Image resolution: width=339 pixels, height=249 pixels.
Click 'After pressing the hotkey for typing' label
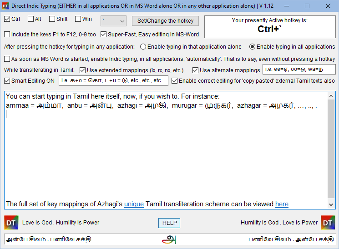tap(69, 47)
